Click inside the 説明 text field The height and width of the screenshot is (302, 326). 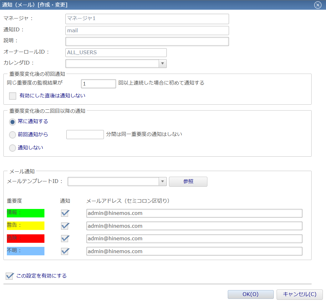(147, 41)
